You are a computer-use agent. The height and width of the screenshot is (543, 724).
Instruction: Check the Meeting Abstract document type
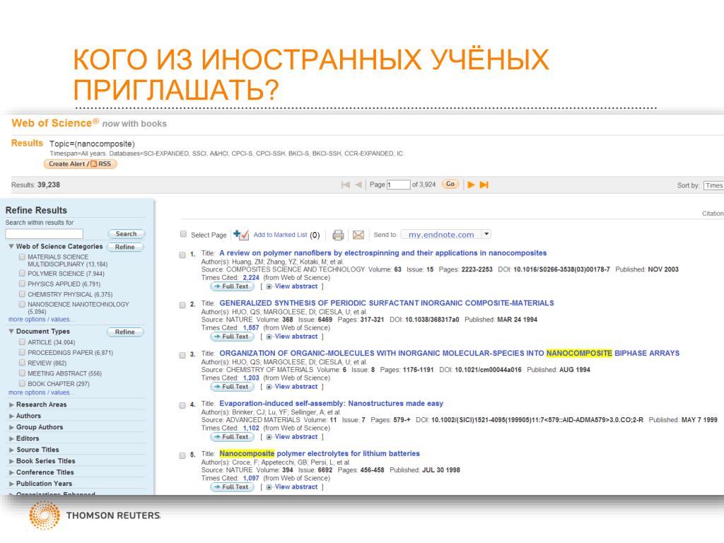(x=22, y=373)
